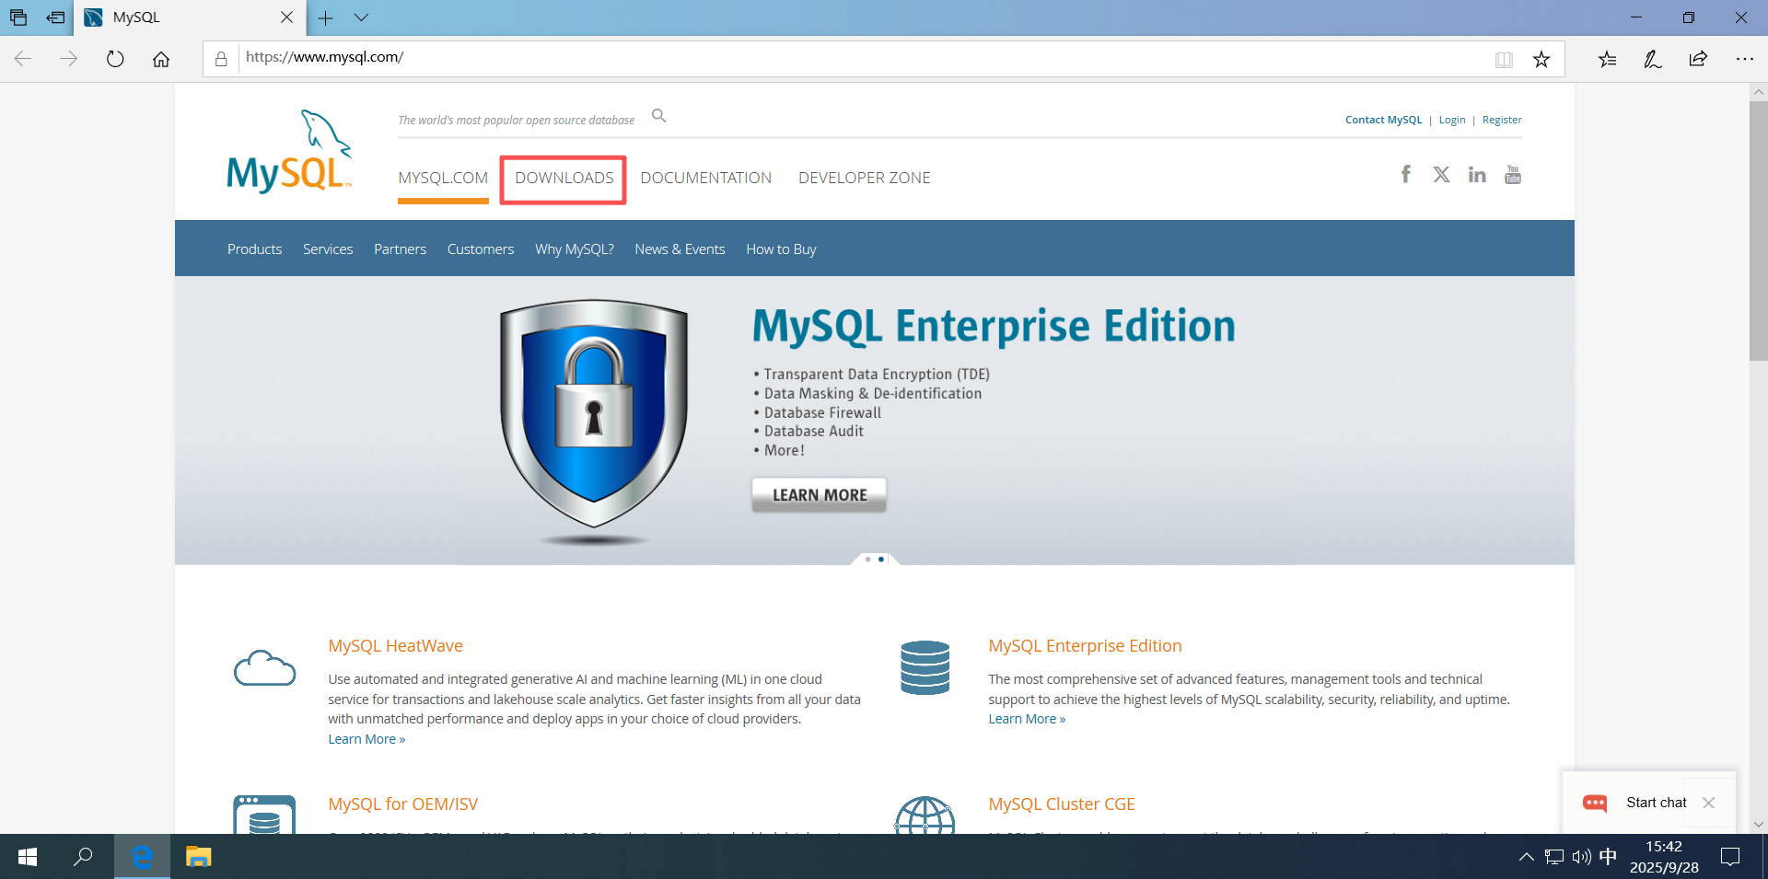Viewport: 1768px width, 879px height.
Task: Open MySQL LinkedIn icon
Action: tap(1477, 175)
